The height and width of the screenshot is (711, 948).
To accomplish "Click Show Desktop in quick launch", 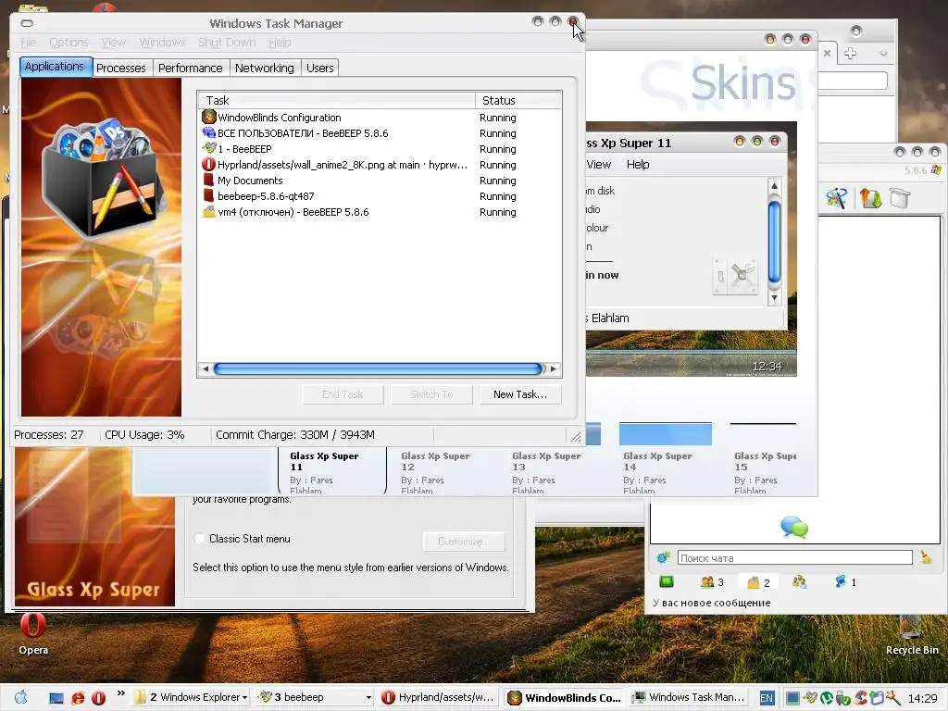I will 56,698.
